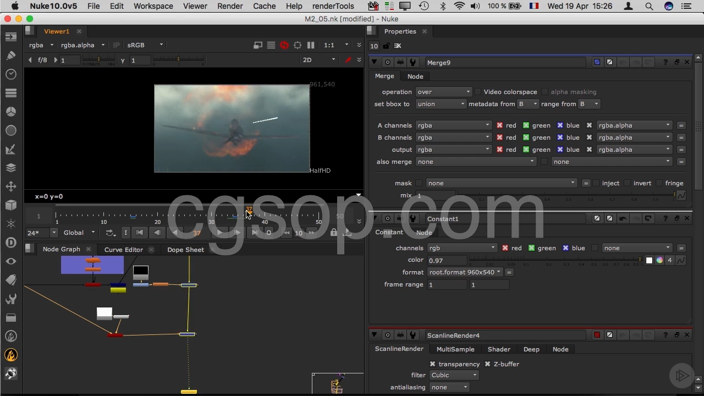Open the Channel nodes menu in the toolbar

pyautogui.click(x=11, y=93)
